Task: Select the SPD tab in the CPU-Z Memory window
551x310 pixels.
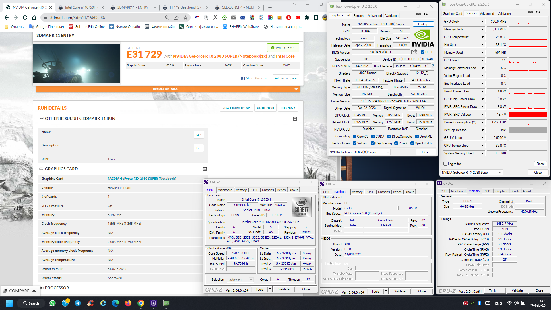Action: (487, 191)
